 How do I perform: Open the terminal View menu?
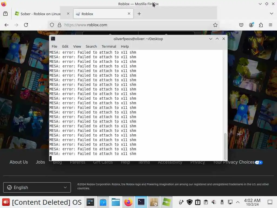click(77, 46)
